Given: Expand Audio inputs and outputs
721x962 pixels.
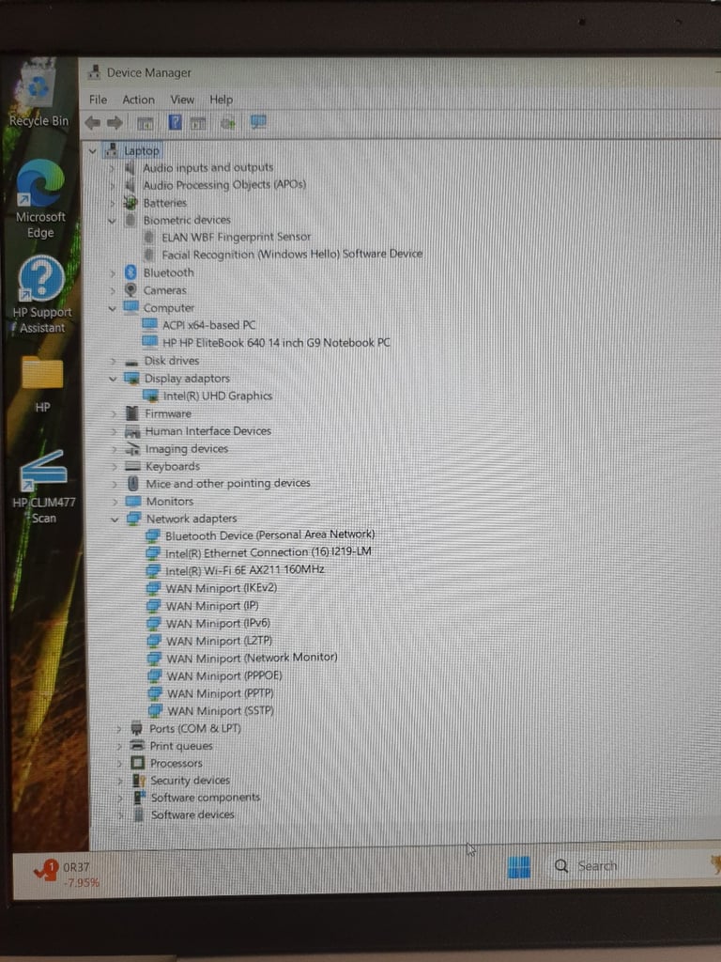Looking at the screenshot, I should coord(113,167).
